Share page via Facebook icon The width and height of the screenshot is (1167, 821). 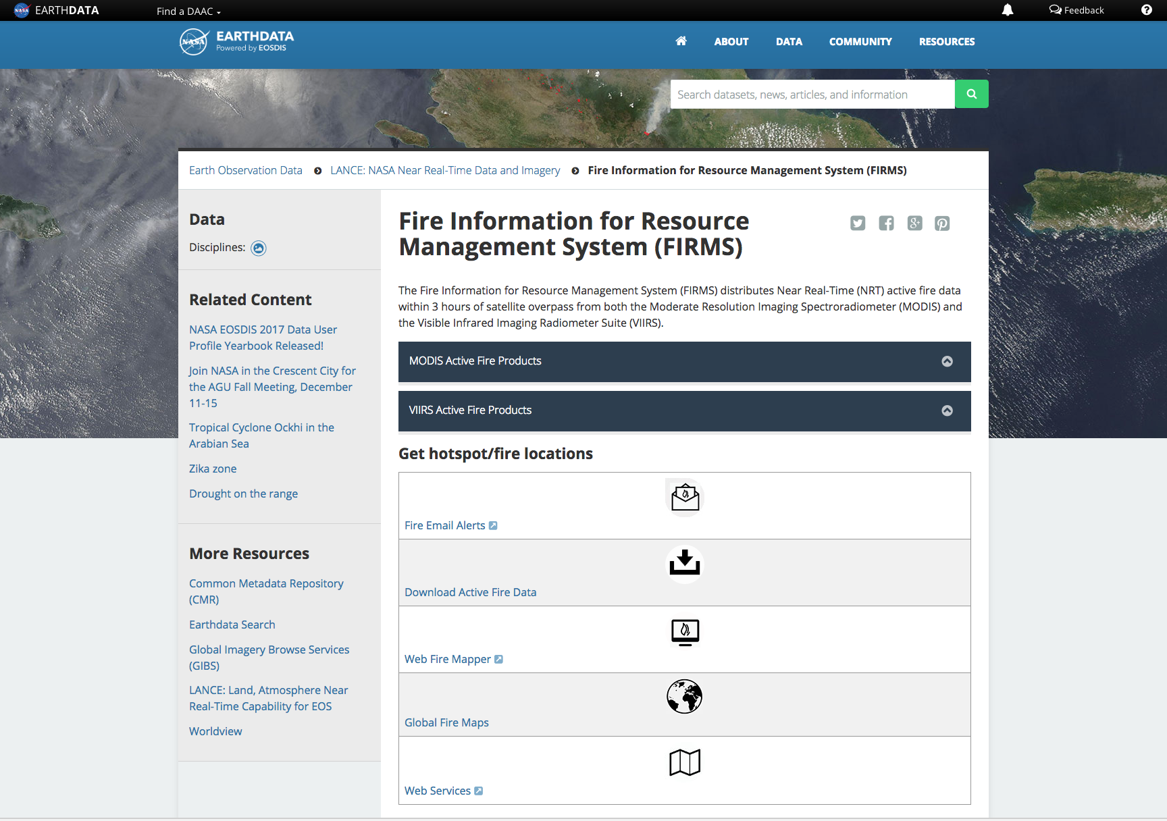(886, 223)
